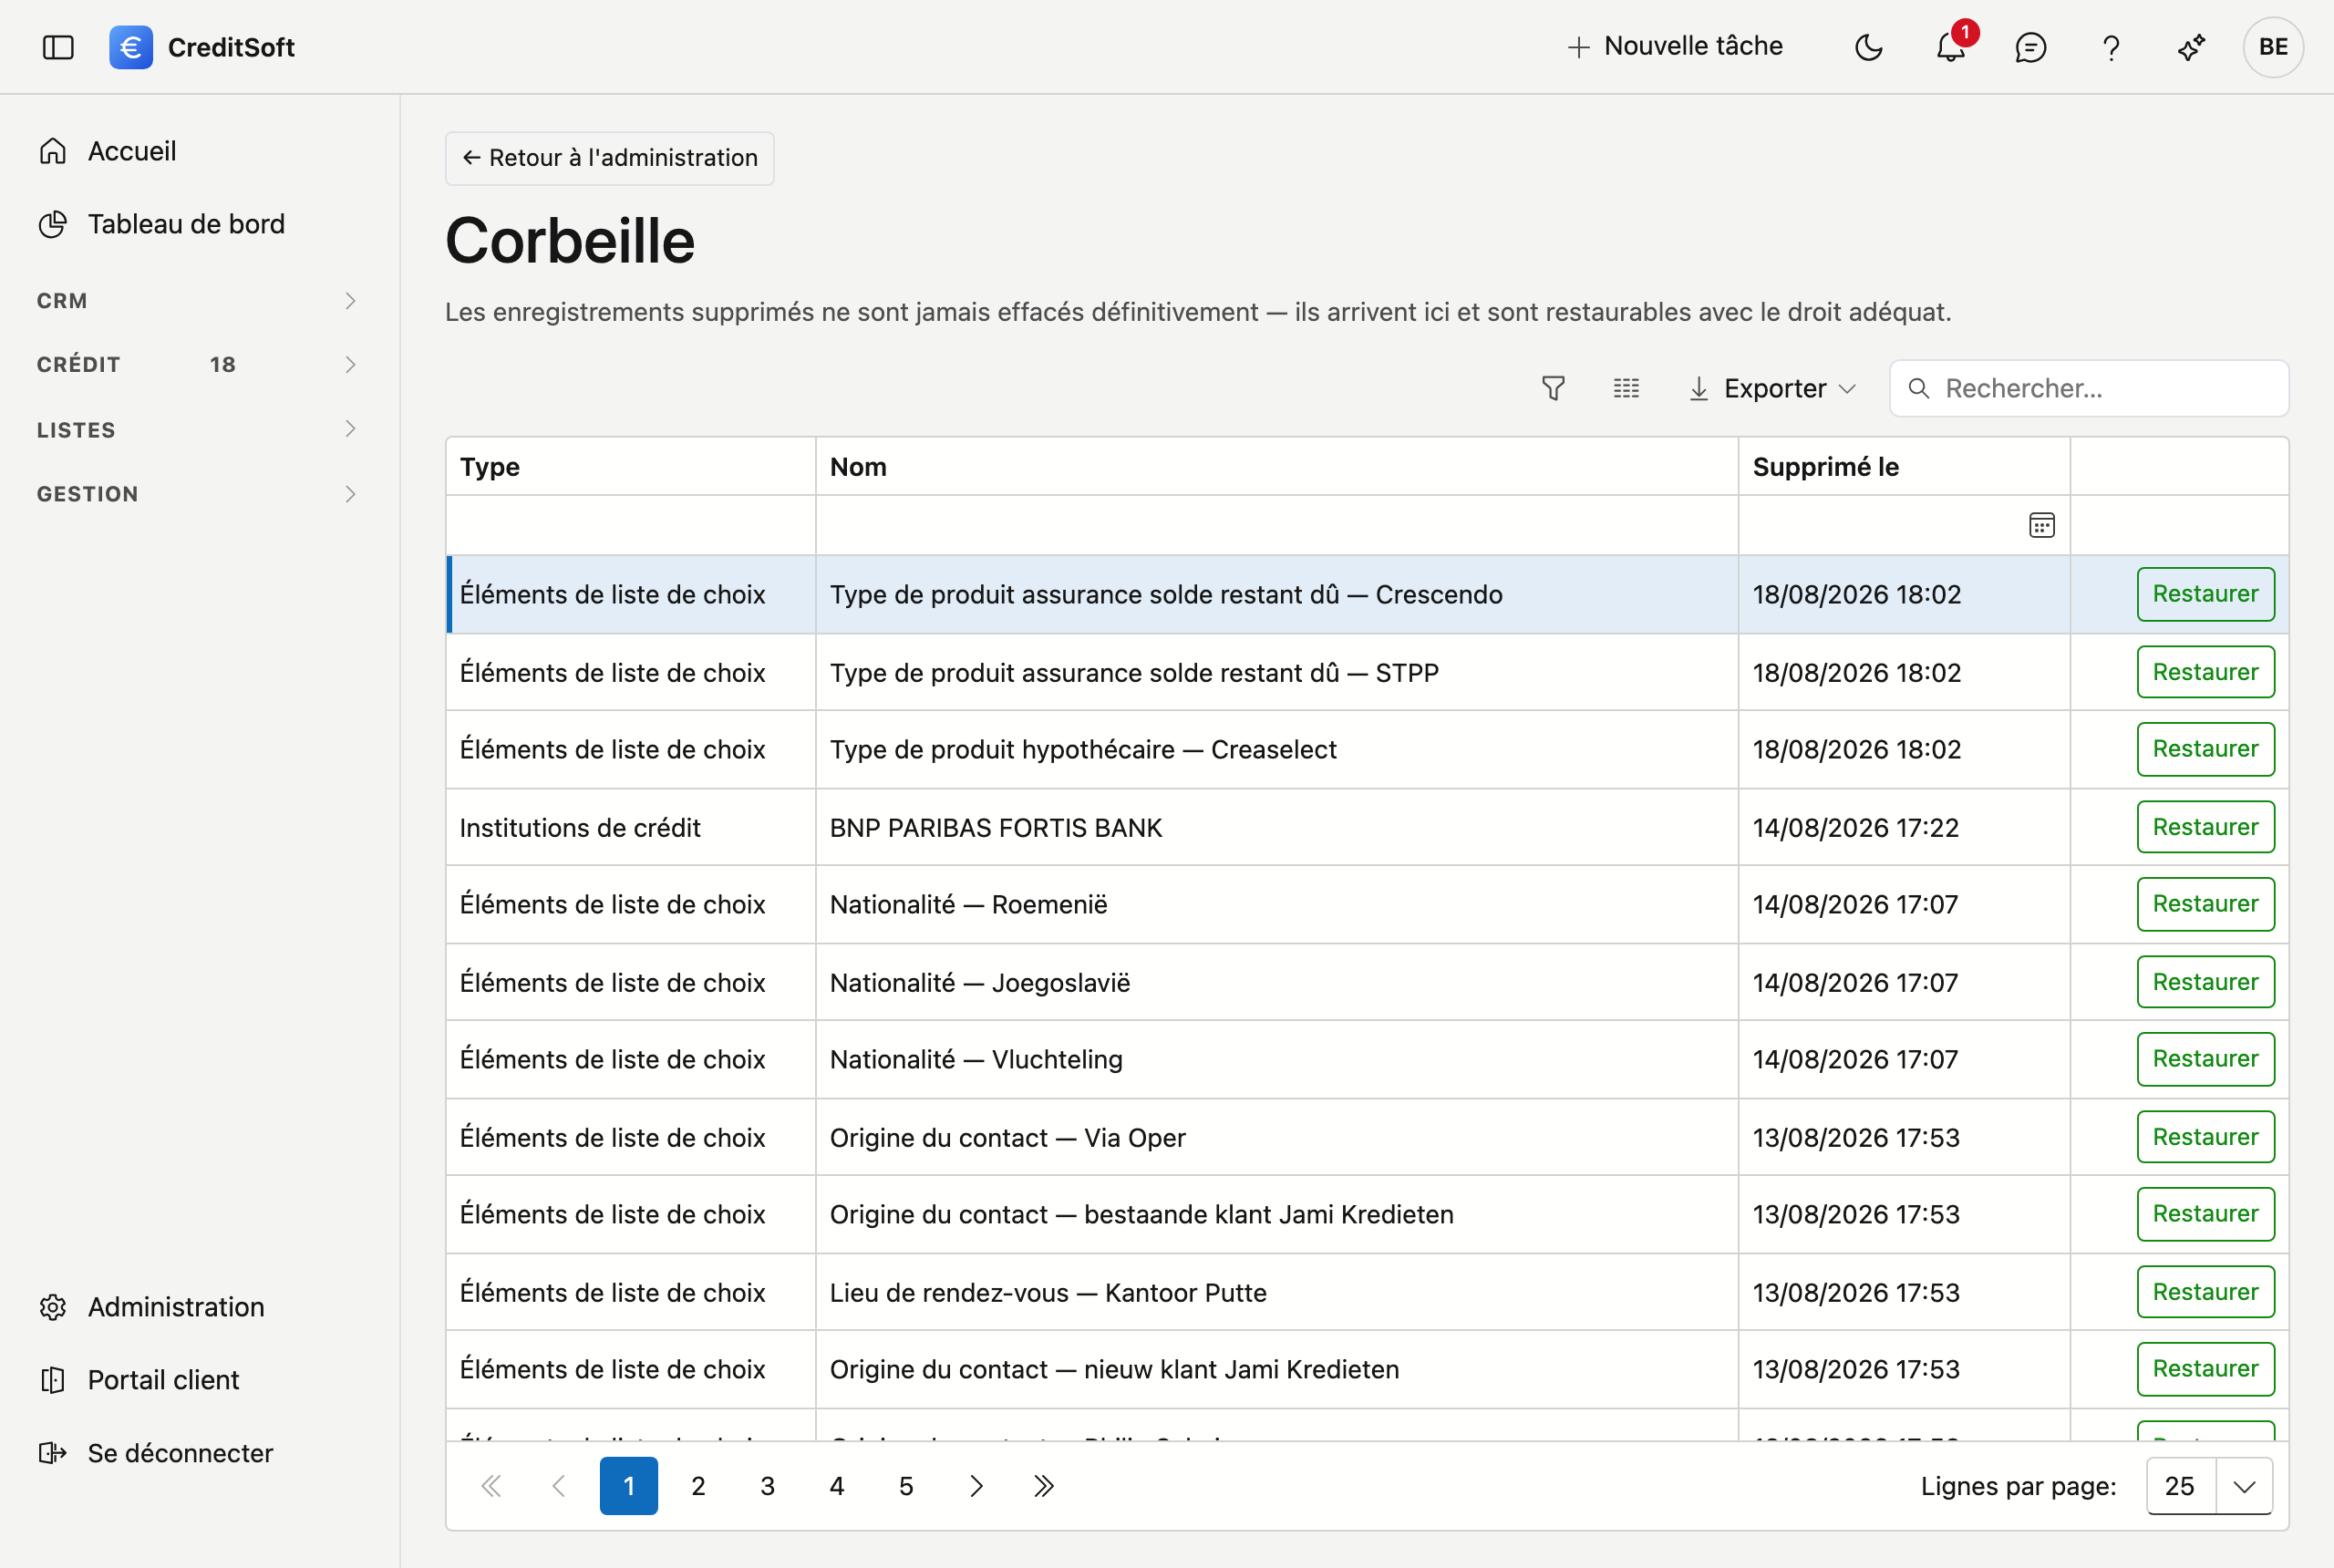Restore the Creaselect item
2334x1568 pixels.
point(2205,750)
